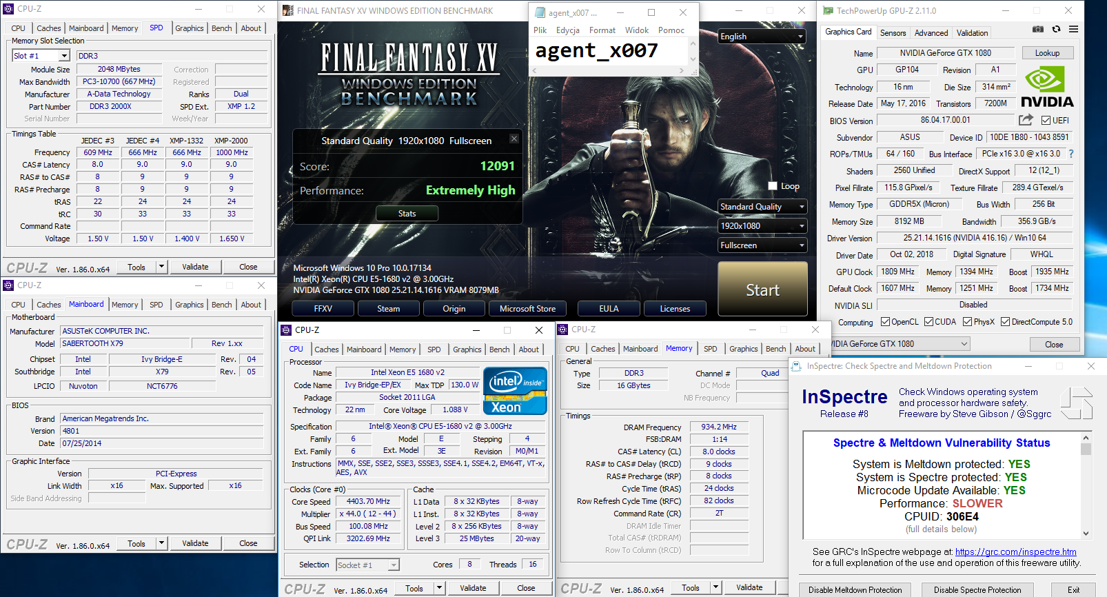Switch to Sensors tab in GPU-Z
This screenshot has height=597, width=1107.
[893, 33]
